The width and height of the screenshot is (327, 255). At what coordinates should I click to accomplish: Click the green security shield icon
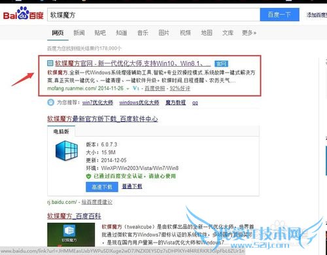[88, 176]
